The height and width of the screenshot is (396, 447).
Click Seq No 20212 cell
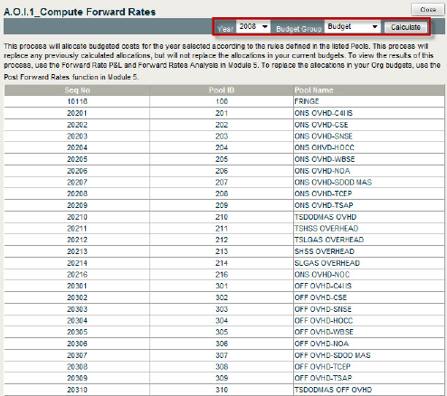[x=77, y=240]
